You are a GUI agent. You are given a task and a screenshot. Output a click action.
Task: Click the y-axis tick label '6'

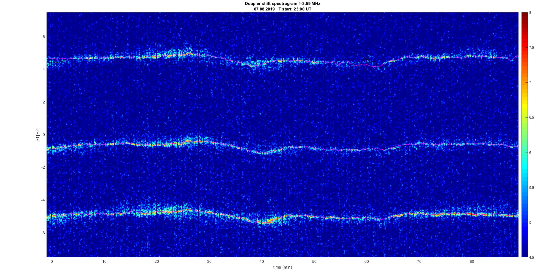[x=44, y=37]
